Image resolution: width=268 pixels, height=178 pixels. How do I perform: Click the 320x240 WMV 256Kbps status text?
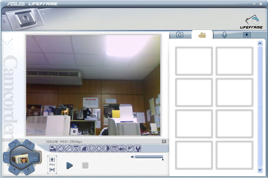tap(64, 142)
